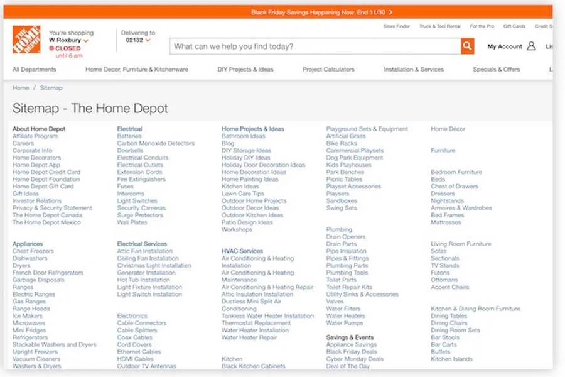The image size is (565, 377).
Task: Open Installation & Services menu
Action: tap(414, 69)
